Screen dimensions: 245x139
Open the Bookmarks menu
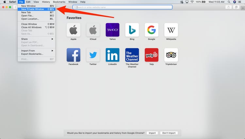[59, 2]
